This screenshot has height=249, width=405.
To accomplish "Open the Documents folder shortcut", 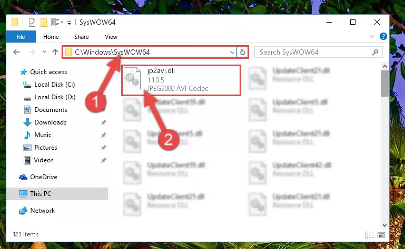I will pyautogui.click(x=51, y=110).
